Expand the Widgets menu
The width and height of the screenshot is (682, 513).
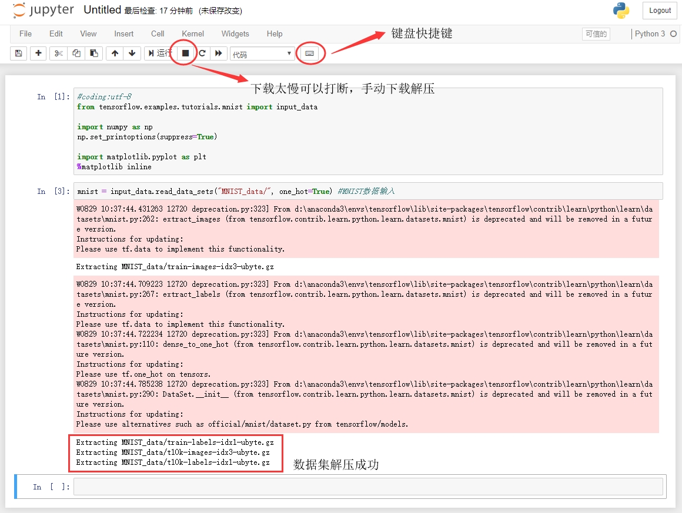tap(235, 34)
